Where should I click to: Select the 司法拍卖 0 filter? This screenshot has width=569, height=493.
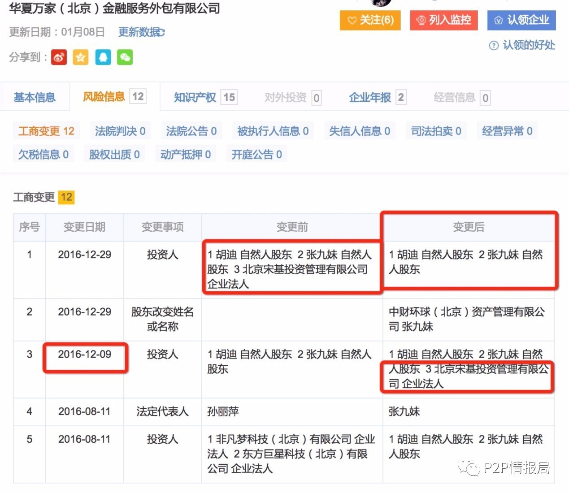436,131
